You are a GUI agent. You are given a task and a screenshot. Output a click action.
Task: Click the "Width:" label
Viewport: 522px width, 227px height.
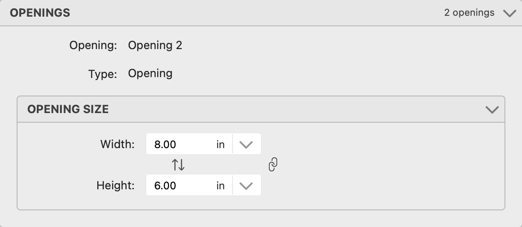pos(117,144)
